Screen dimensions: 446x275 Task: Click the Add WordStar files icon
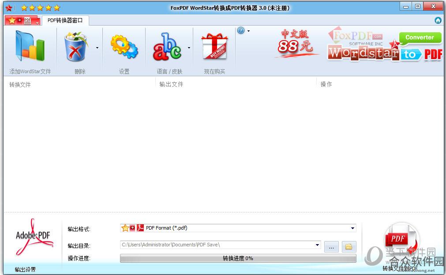(x=30, y=46)
